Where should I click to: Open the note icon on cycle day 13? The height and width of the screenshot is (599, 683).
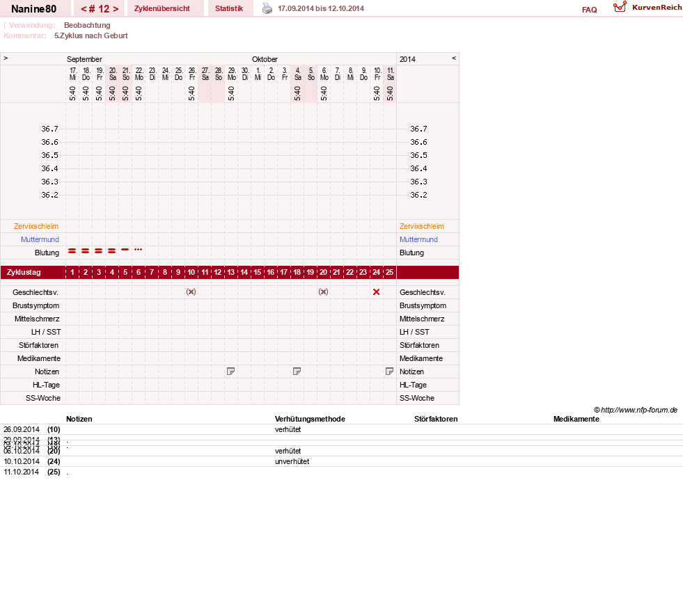click(x=231, y=372)
